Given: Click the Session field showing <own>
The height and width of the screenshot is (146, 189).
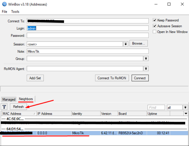Looking at the screenshot, I should click(x=75, y=44).
